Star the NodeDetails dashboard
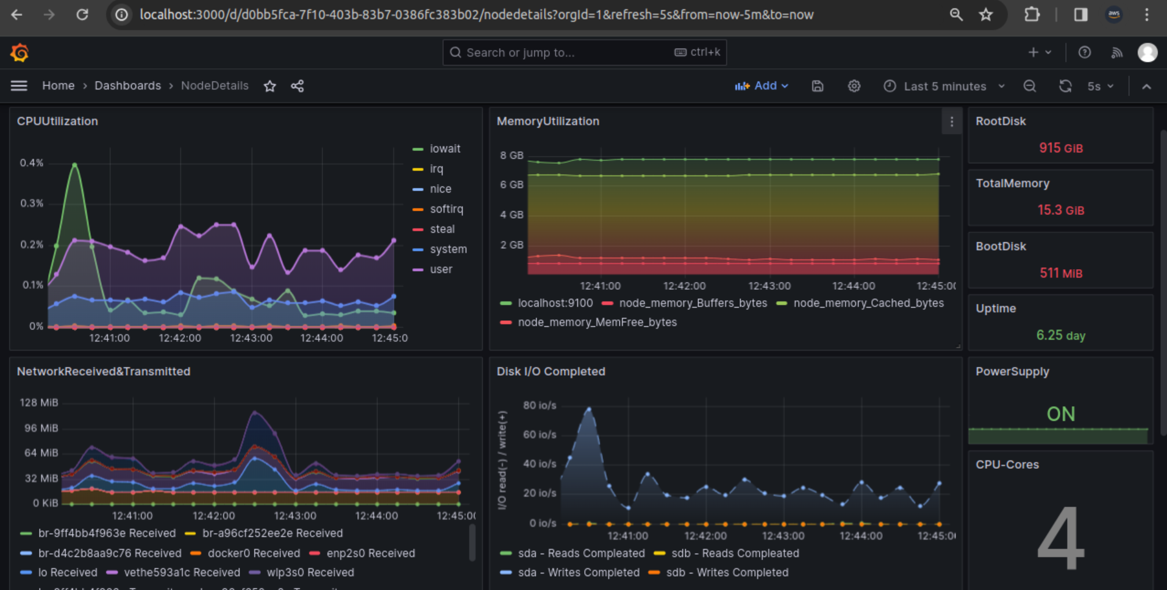 point(270,86)
